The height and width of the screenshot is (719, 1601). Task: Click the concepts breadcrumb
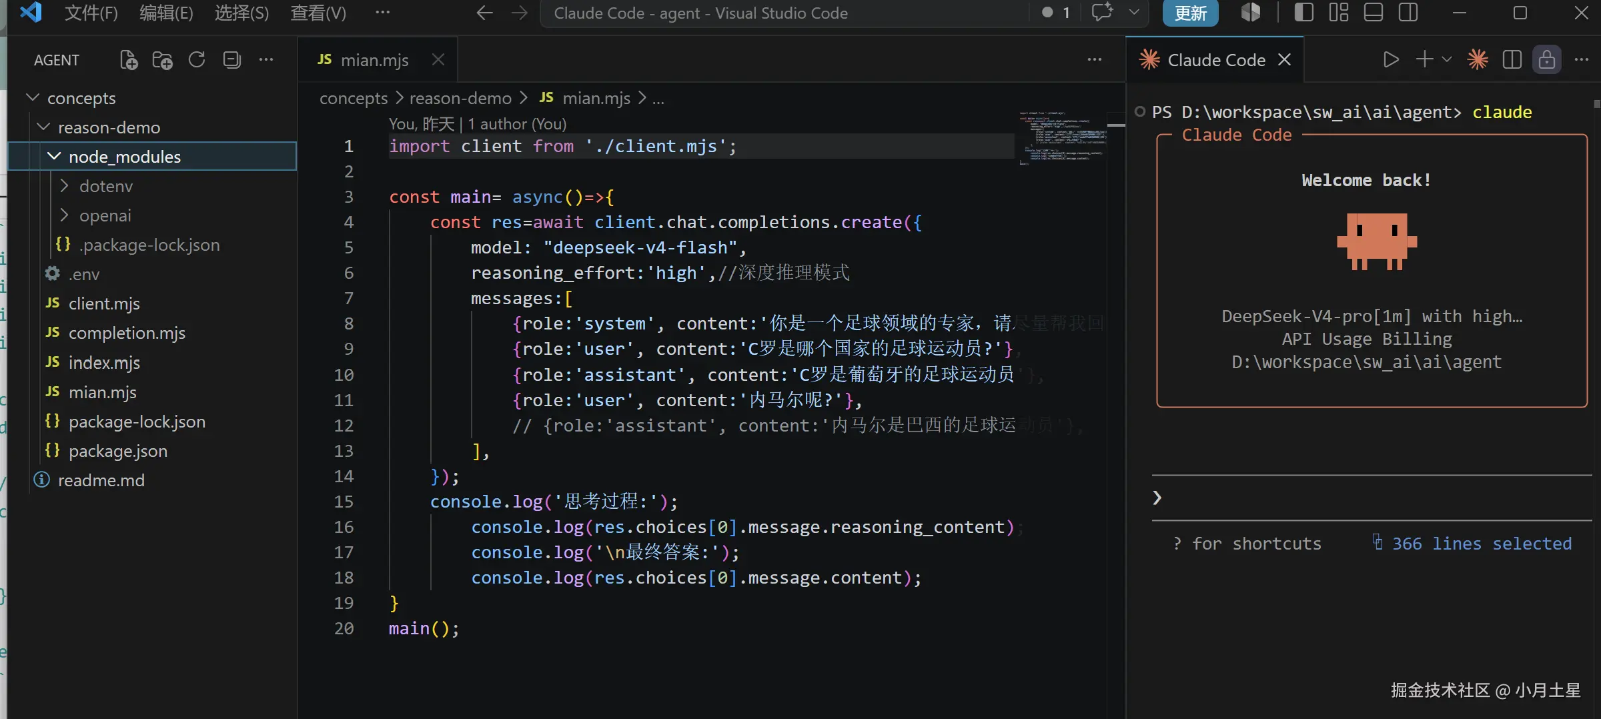pyautogui.click(x=354, y=98)
